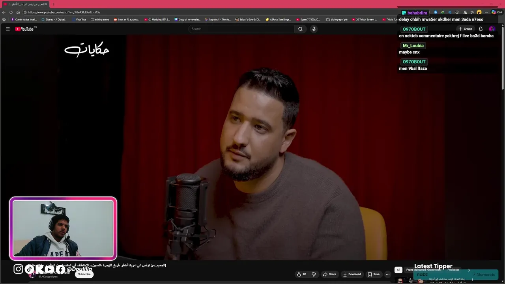Open the bibliographi pfe bookmark folder
This screenshot has height=284, width=505.
(337, 19)
